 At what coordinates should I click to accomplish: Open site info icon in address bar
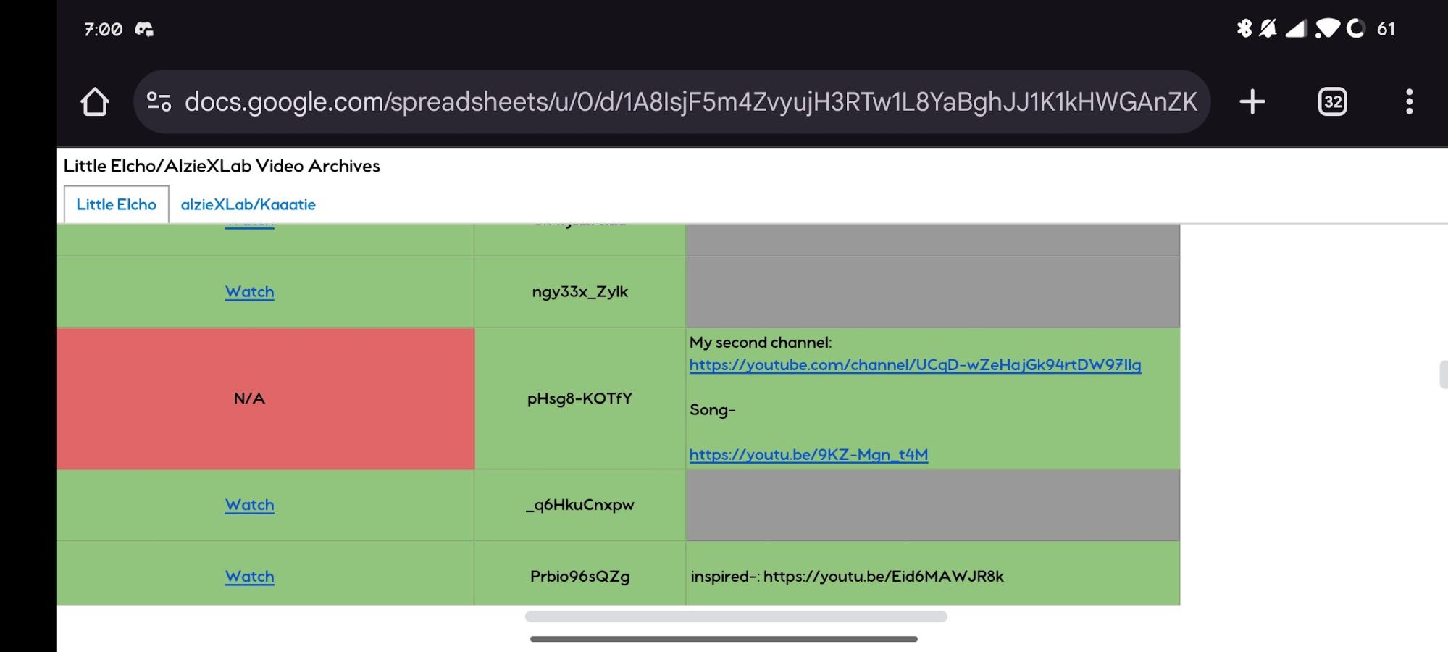[159, 101]
